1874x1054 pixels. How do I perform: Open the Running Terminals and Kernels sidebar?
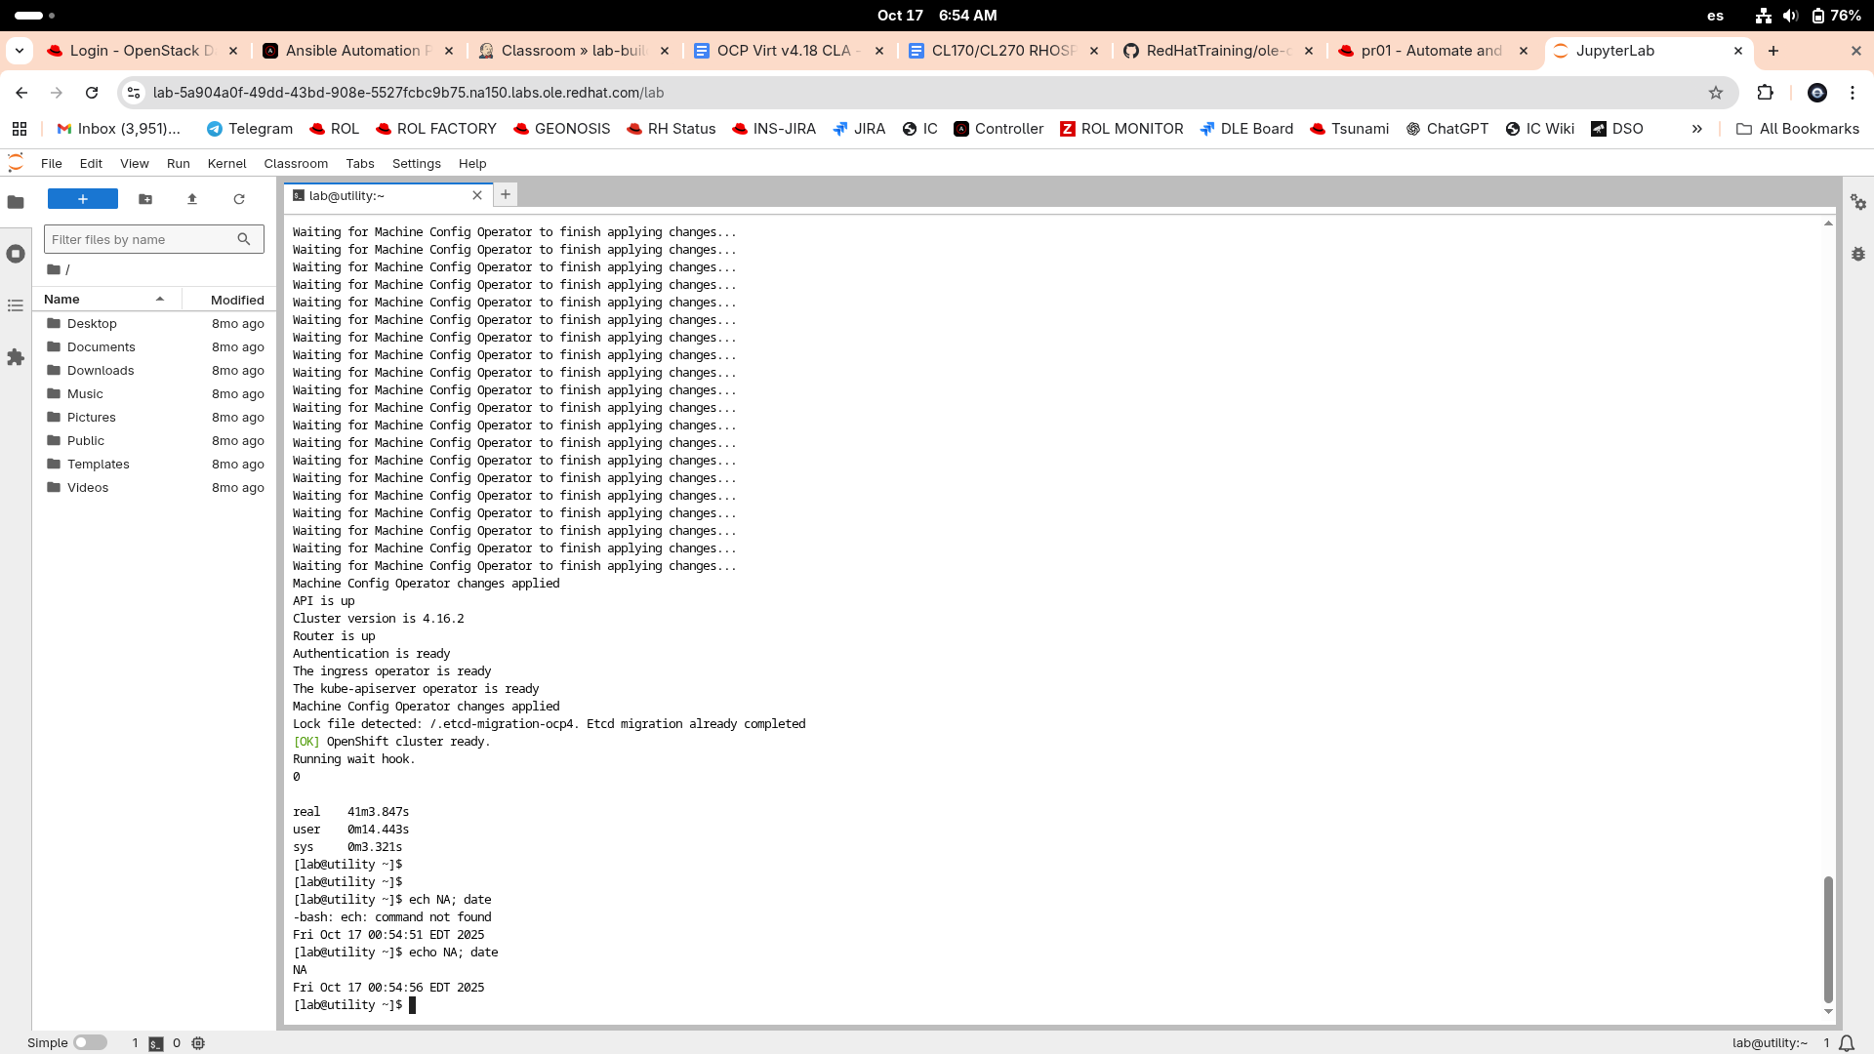[16, 254]
